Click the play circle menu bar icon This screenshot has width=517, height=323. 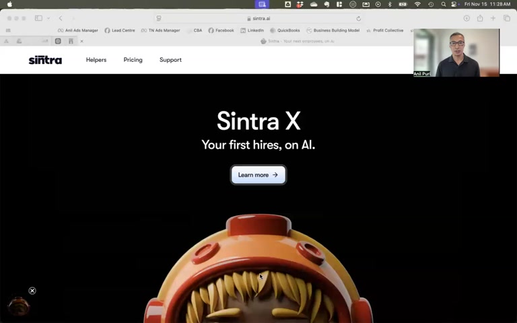pyautogui.click(x=378, y=4)
